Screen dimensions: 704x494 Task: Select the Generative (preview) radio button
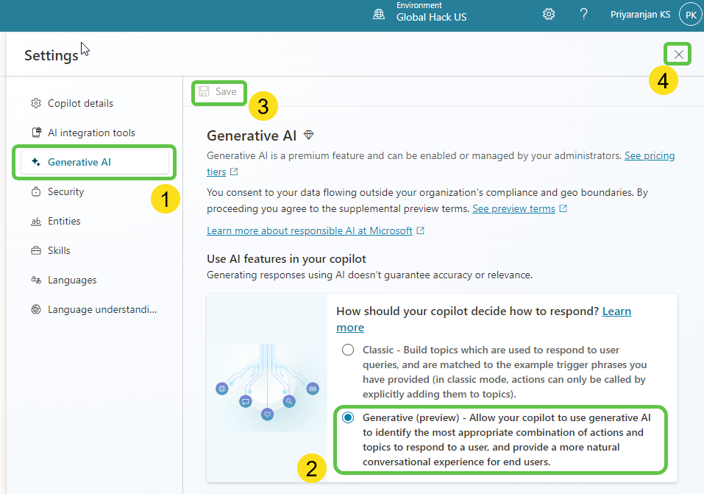click(348, 417)
